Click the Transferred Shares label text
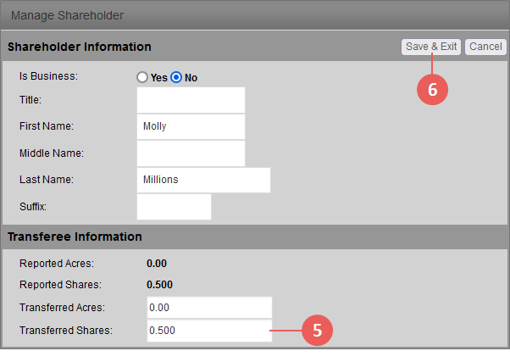Image resolution: width=510 pixels, height=362 pixels. coord(66,331)
